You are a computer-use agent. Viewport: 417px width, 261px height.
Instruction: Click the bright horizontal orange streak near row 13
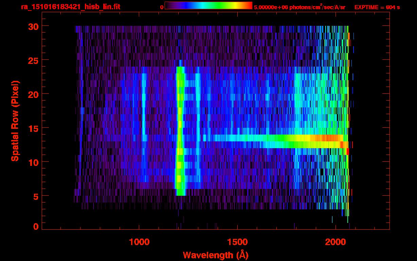coord(326,138)
